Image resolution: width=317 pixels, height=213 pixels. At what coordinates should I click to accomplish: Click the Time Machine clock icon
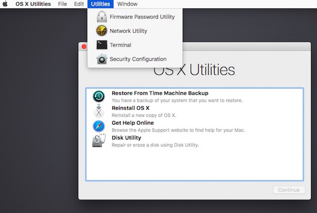pyautogui.click(x=99, y=97)
